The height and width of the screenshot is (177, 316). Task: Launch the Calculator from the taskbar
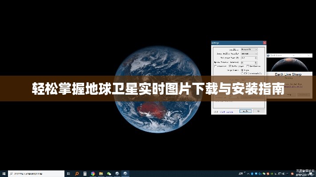click(85, 173)
